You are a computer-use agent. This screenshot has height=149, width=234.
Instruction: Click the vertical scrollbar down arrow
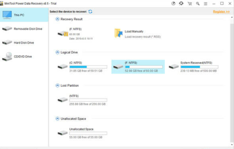click(232, 145)
